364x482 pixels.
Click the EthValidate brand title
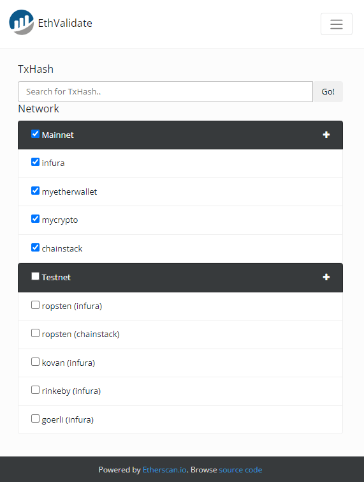[65, 23]
